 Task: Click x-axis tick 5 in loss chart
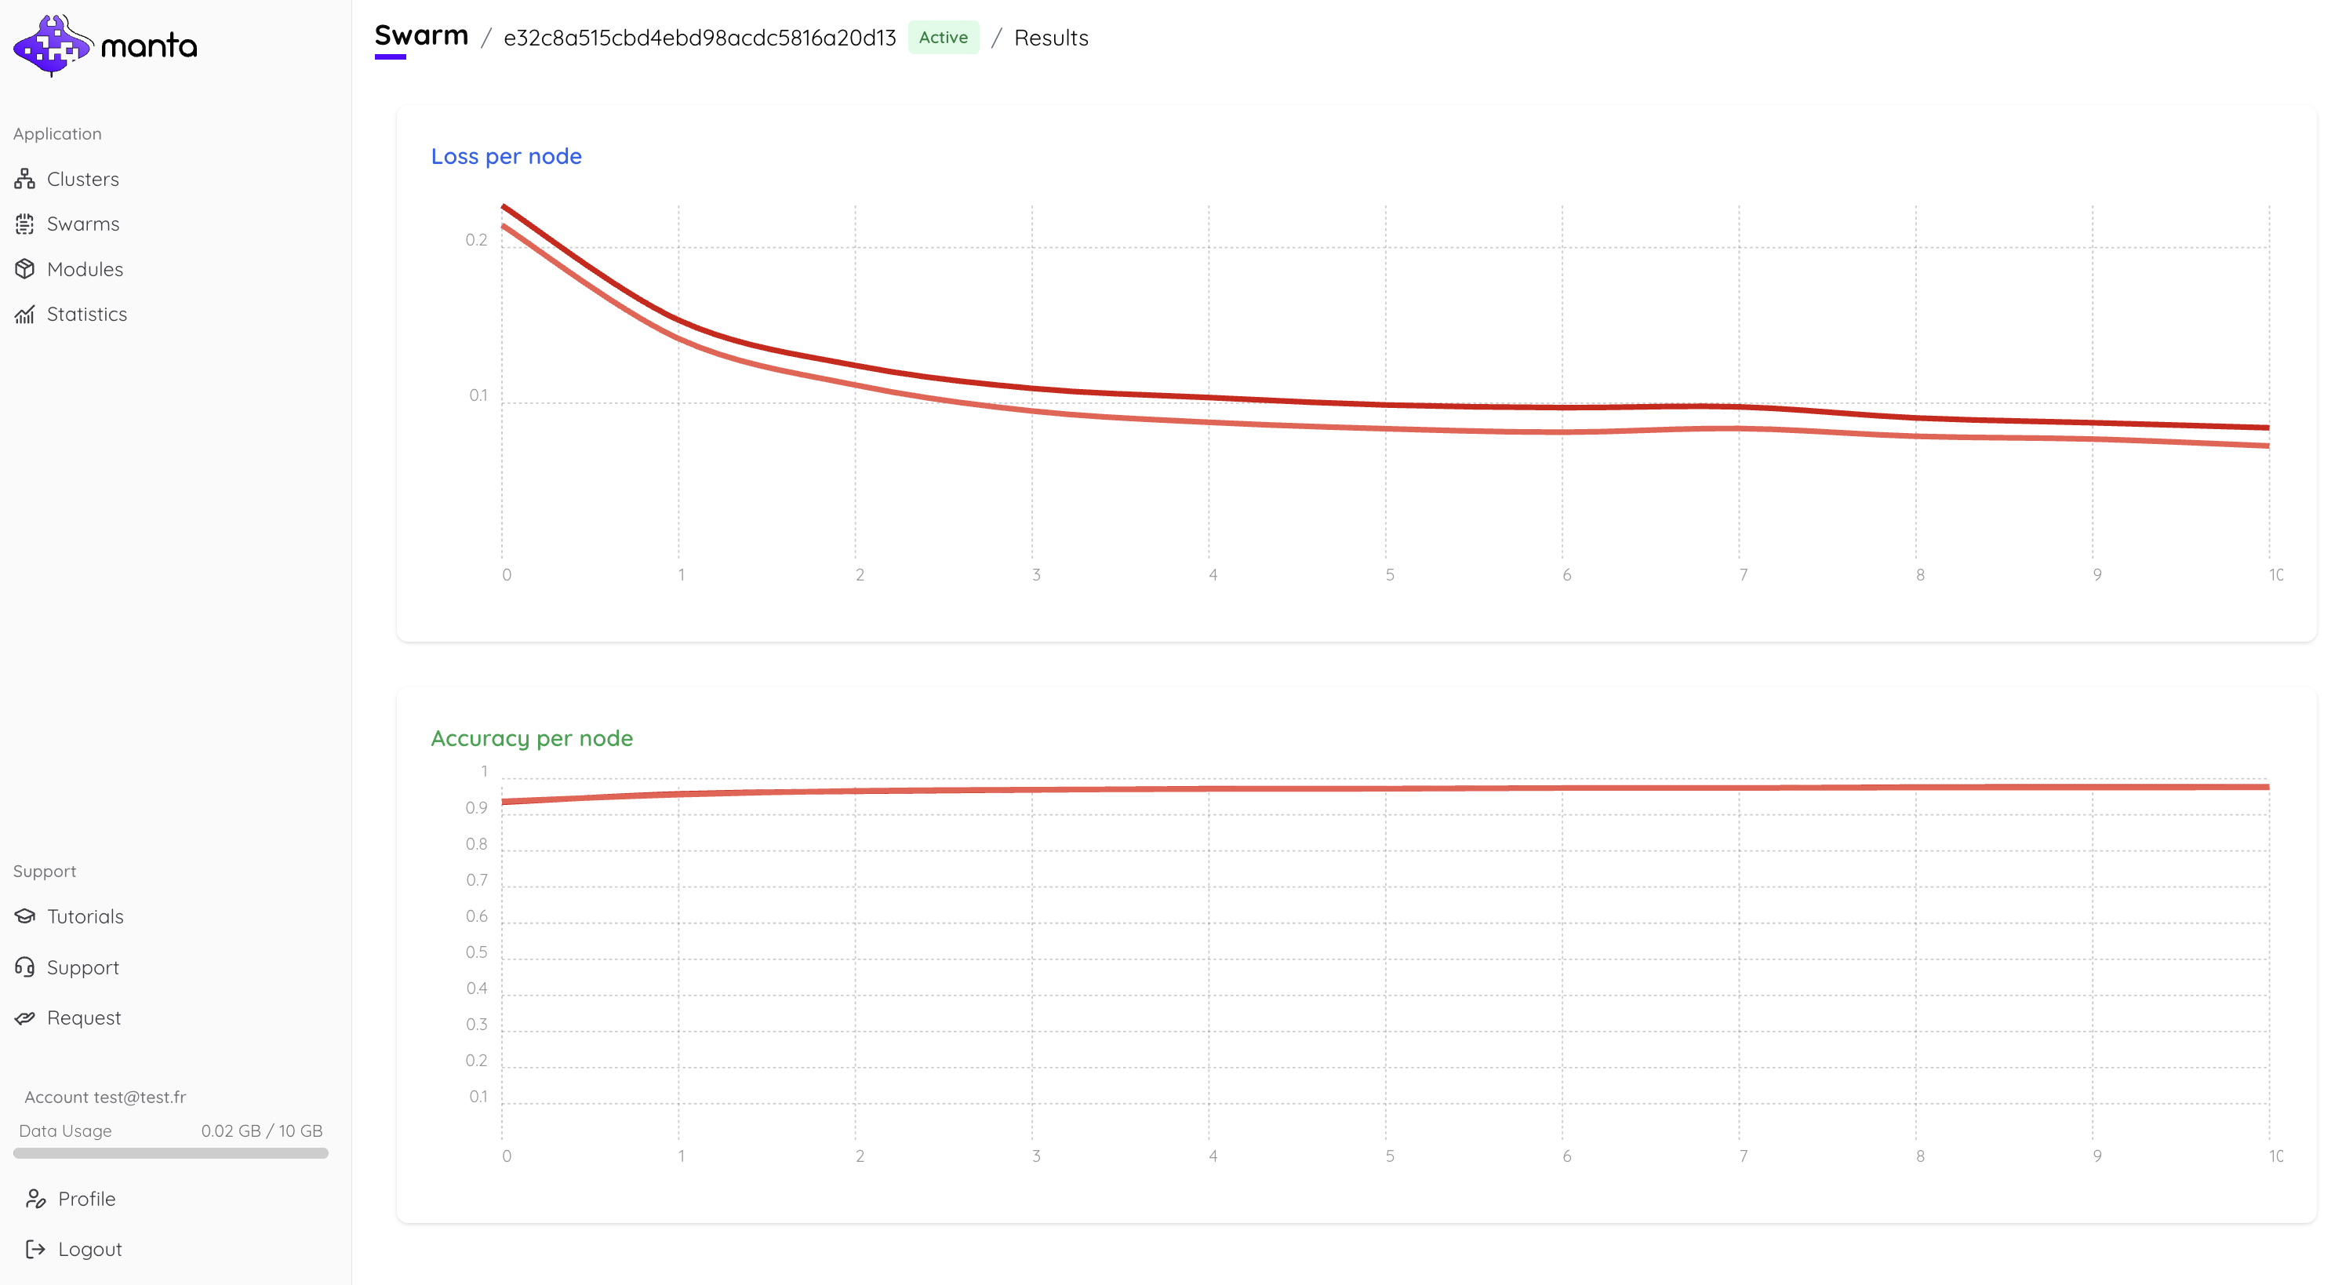coord(1389,575)
